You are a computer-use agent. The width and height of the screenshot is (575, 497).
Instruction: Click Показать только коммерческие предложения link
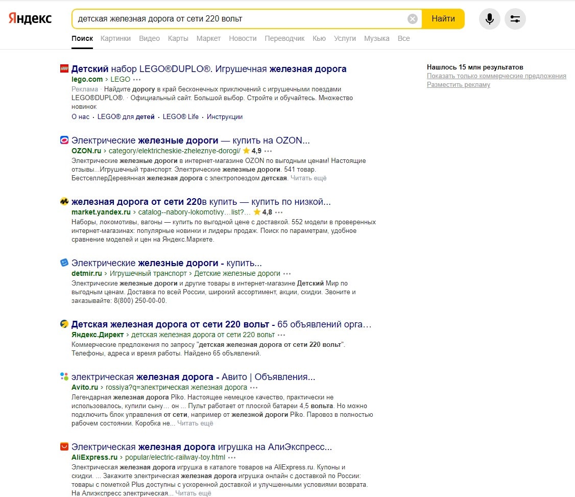496,76
